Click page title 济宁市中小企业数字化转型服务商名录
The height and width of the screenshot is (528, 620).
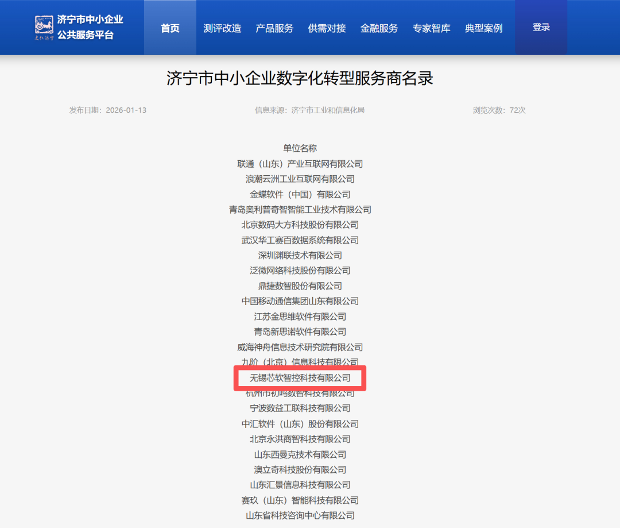[300, 78]
